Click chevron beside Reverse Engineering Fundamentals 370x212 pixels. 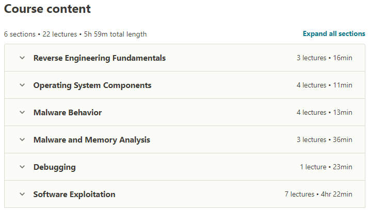[x=22, y=58]
